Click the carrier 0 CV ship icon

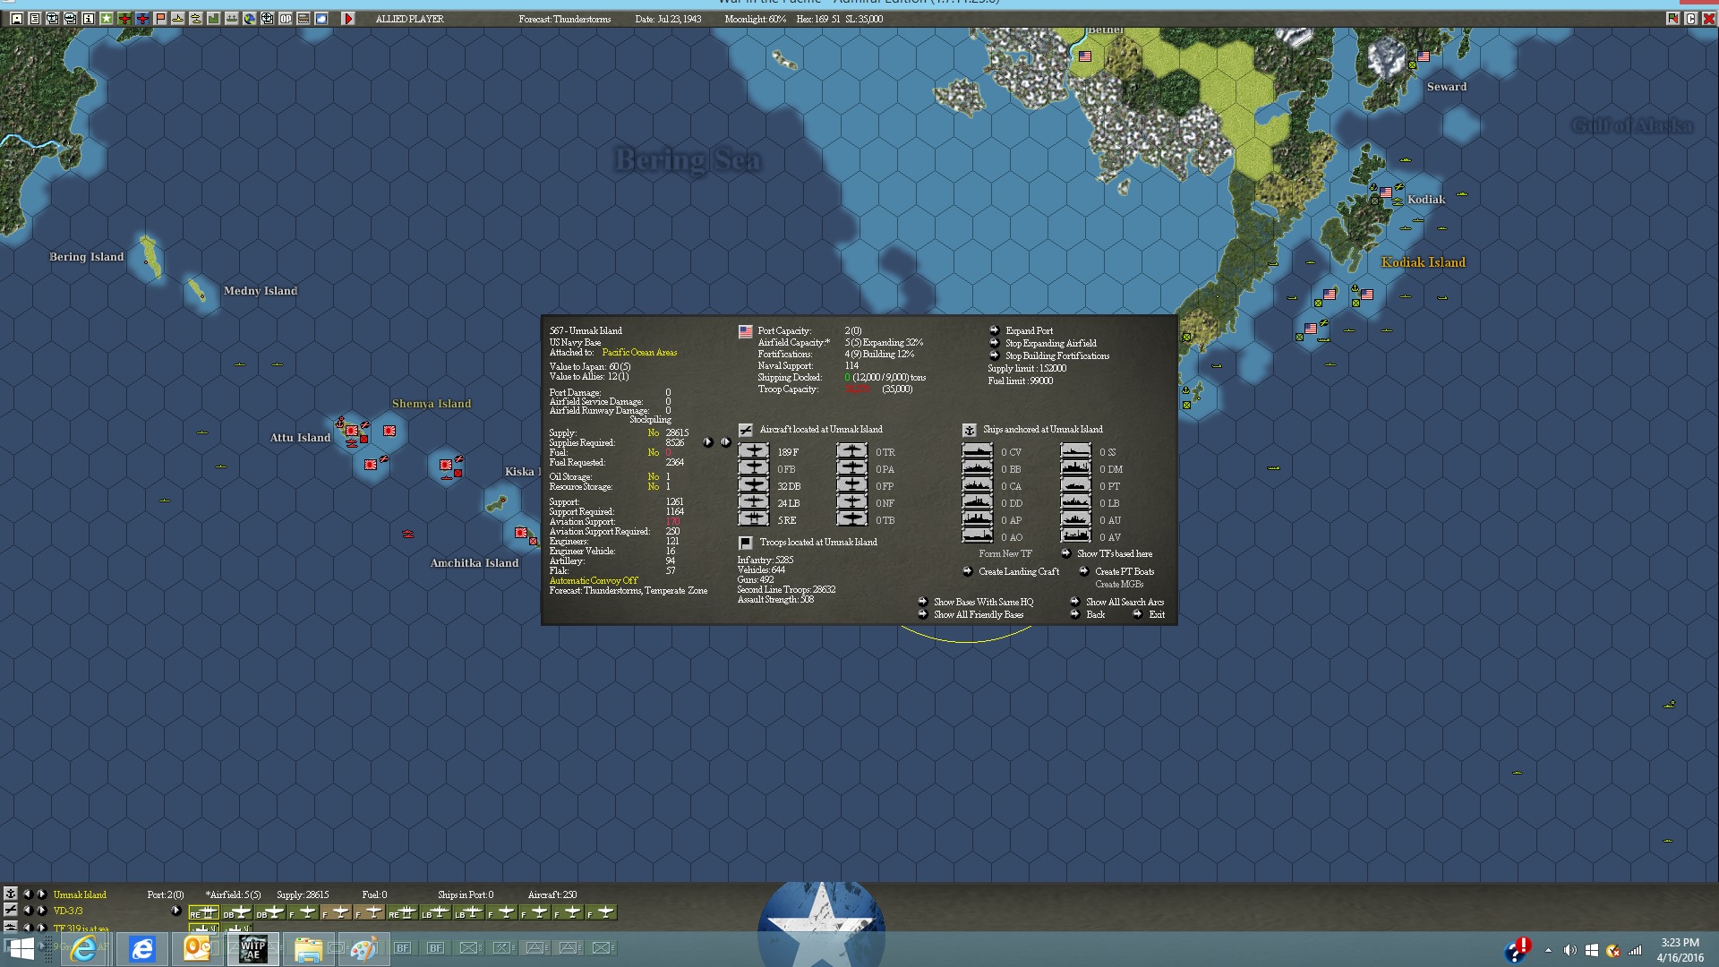977,451
